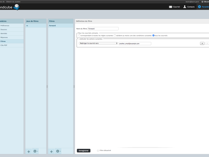This screenshot has width=209, height=157.
Task: Open Courriel mail envelope icon
Action: coord(171,7)
